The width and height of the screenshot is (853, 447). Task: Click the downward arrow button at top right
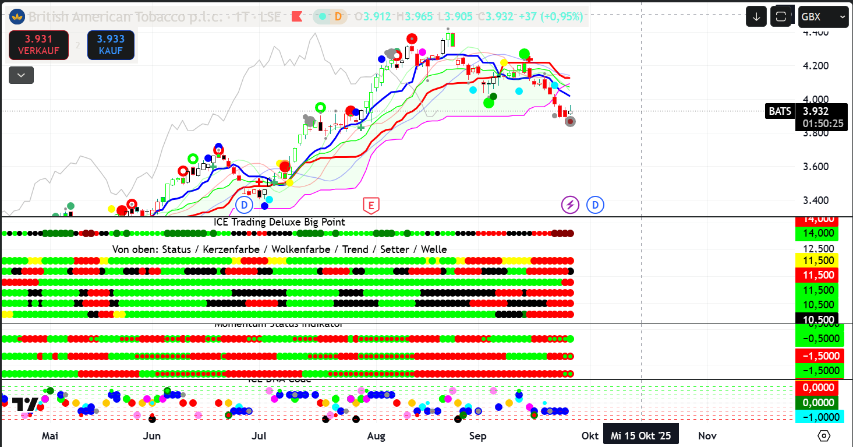pyautogui.click(x=756, y=17)
